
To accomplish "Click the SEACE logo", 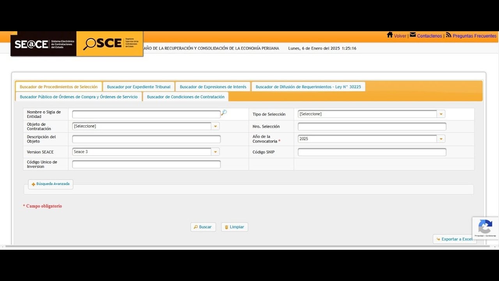I will pos(44,44).
